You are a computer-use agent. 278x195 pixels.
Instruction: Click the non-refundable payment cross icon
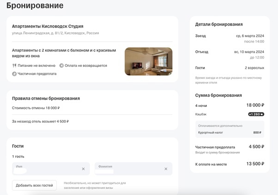tap(61, 65)
